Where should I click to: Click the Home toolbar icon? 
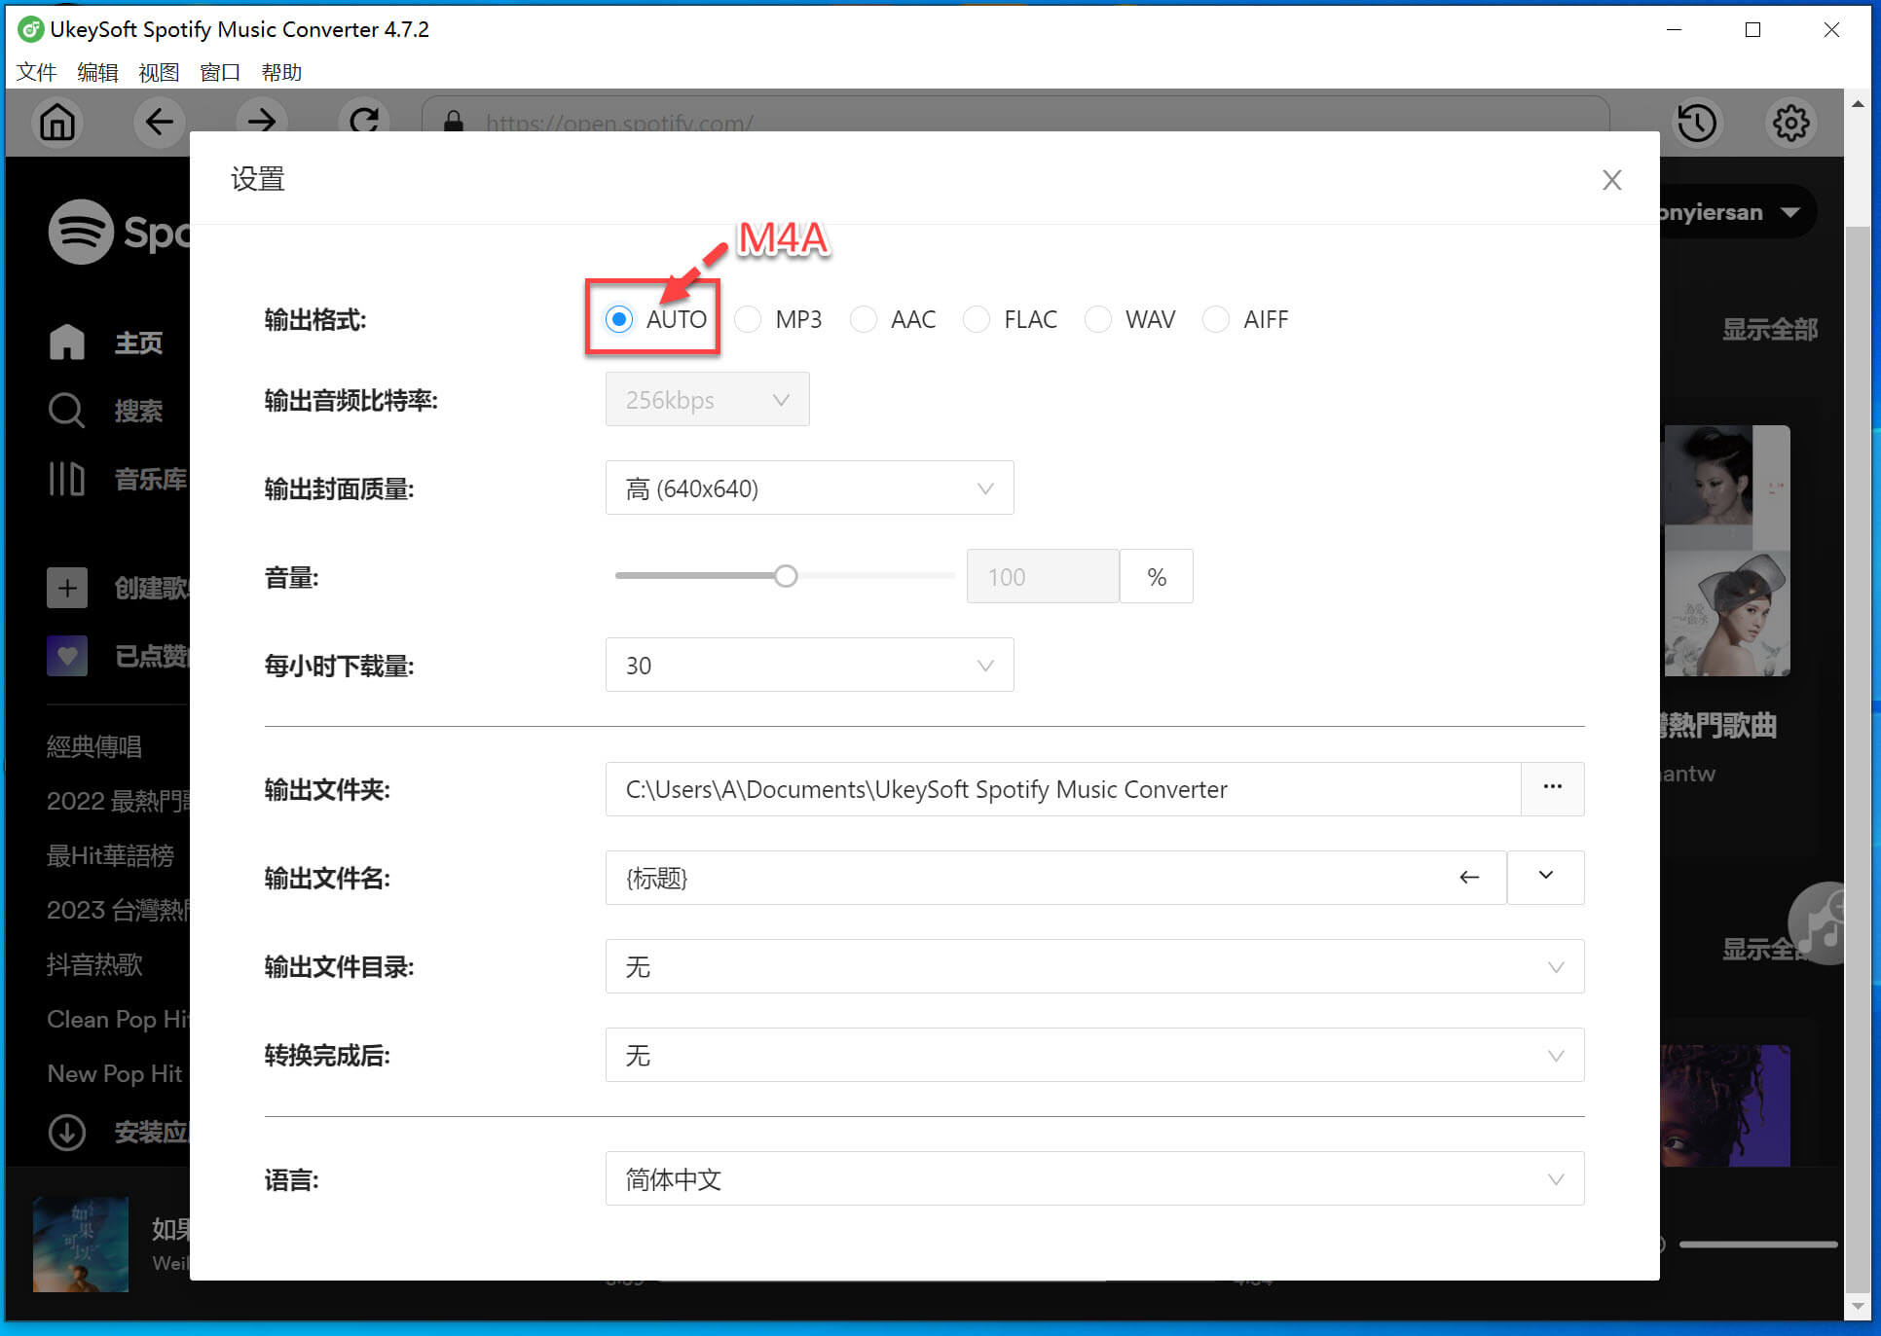click(57, 123)
